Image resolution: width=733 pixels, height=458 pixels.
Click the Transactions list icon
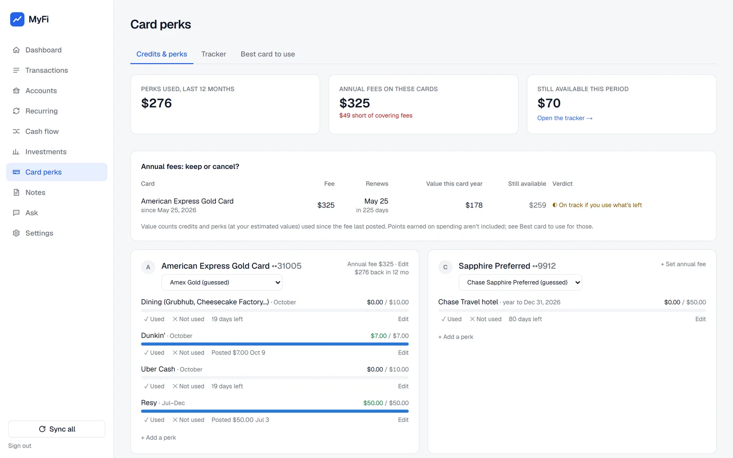click(x=16, y=70)
